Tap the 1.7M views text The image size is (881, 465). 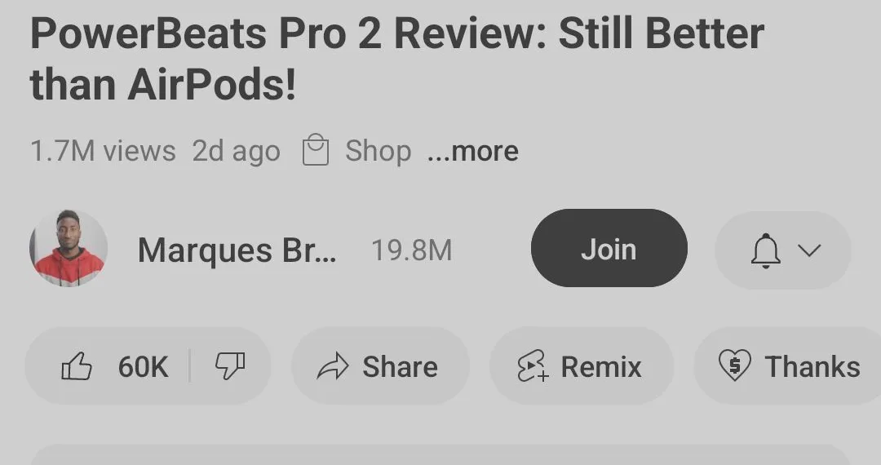click(x=103, y=151)
